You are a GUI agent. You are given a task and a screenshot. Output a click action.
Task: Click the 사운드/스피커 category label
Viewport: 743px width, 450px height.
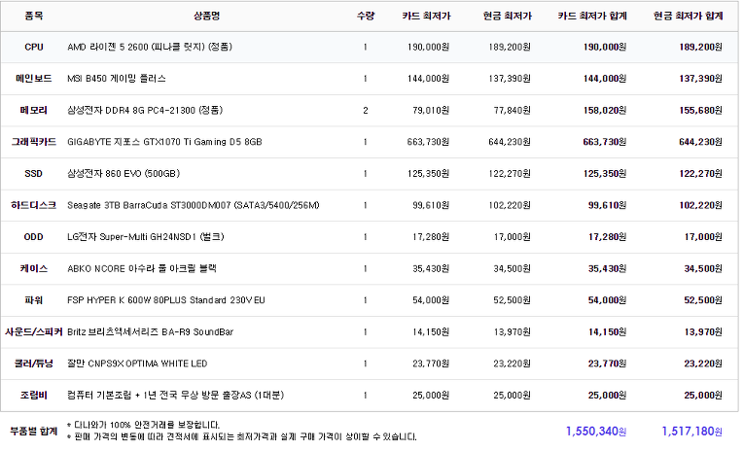click(x=34, y=332)
